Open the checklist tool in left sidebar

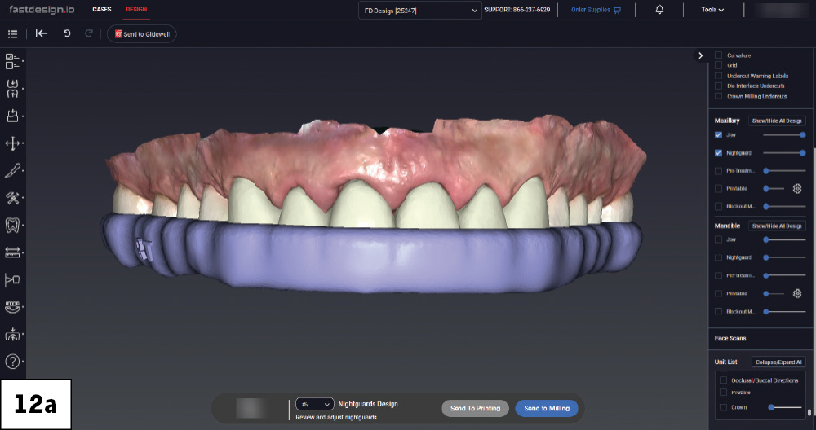pyautogui.click(x=12, y=61)
